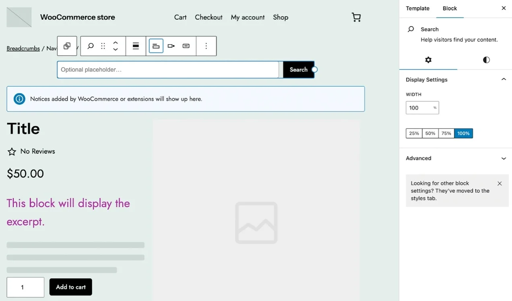
Task: Collapse the Display Settings section
Action: (x=503, y=79)
